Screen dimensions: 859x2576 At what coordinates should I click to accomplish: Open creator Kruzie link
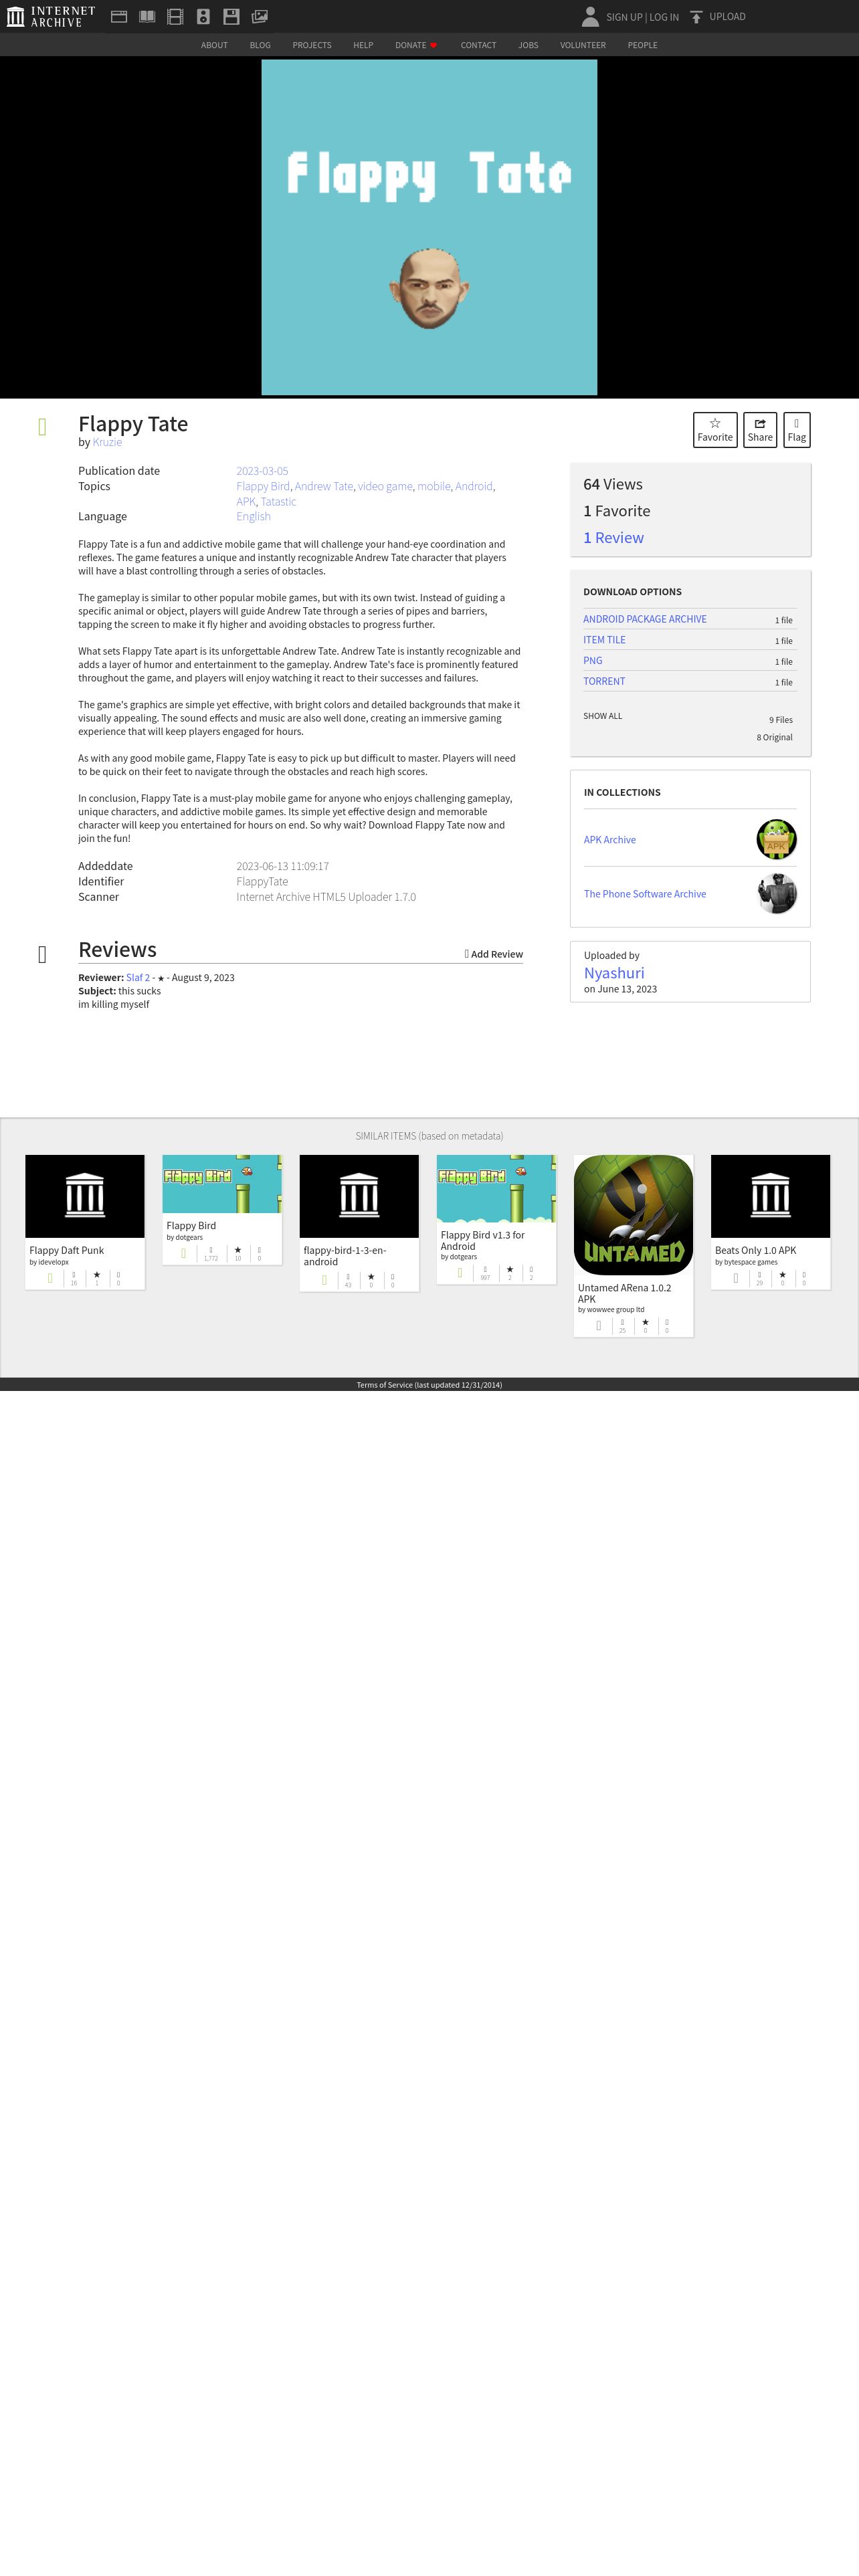point(107,442)
